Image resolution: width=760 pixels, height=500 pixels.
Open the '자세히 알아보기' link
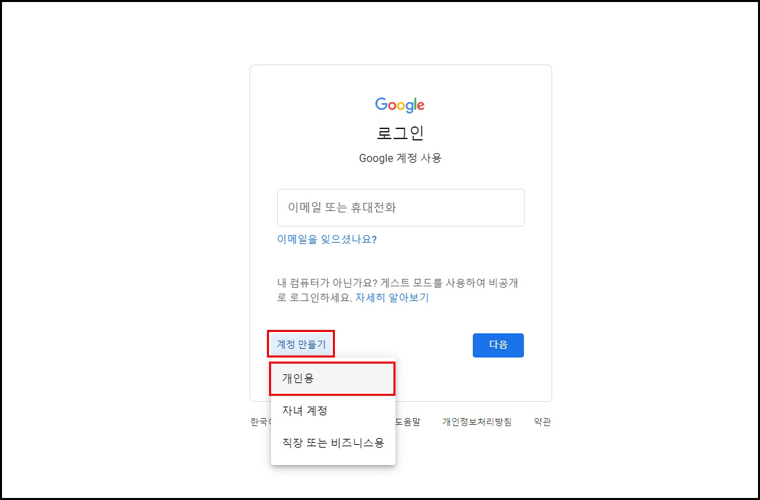(392, 298)
